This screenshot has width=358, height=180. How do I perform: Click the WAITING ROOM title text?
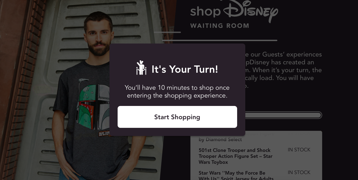click(x=220, y=26)
